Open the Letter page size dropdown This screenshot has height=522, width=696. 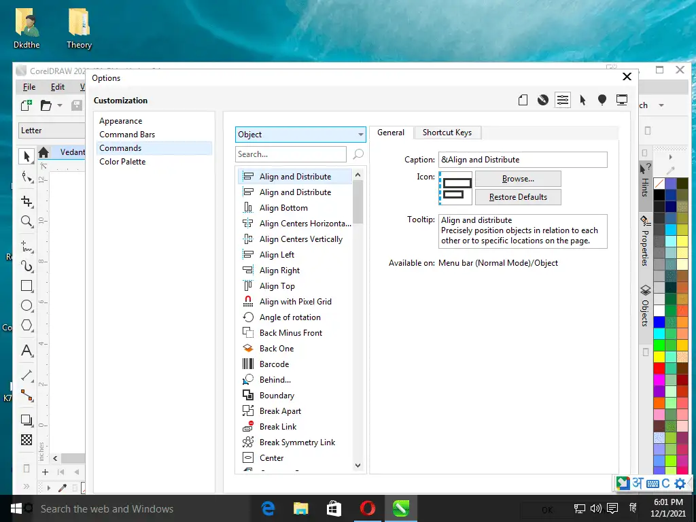(x=52, y=130)
